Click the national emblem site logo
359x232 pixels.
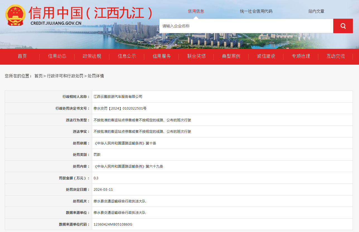click(15, 15)
